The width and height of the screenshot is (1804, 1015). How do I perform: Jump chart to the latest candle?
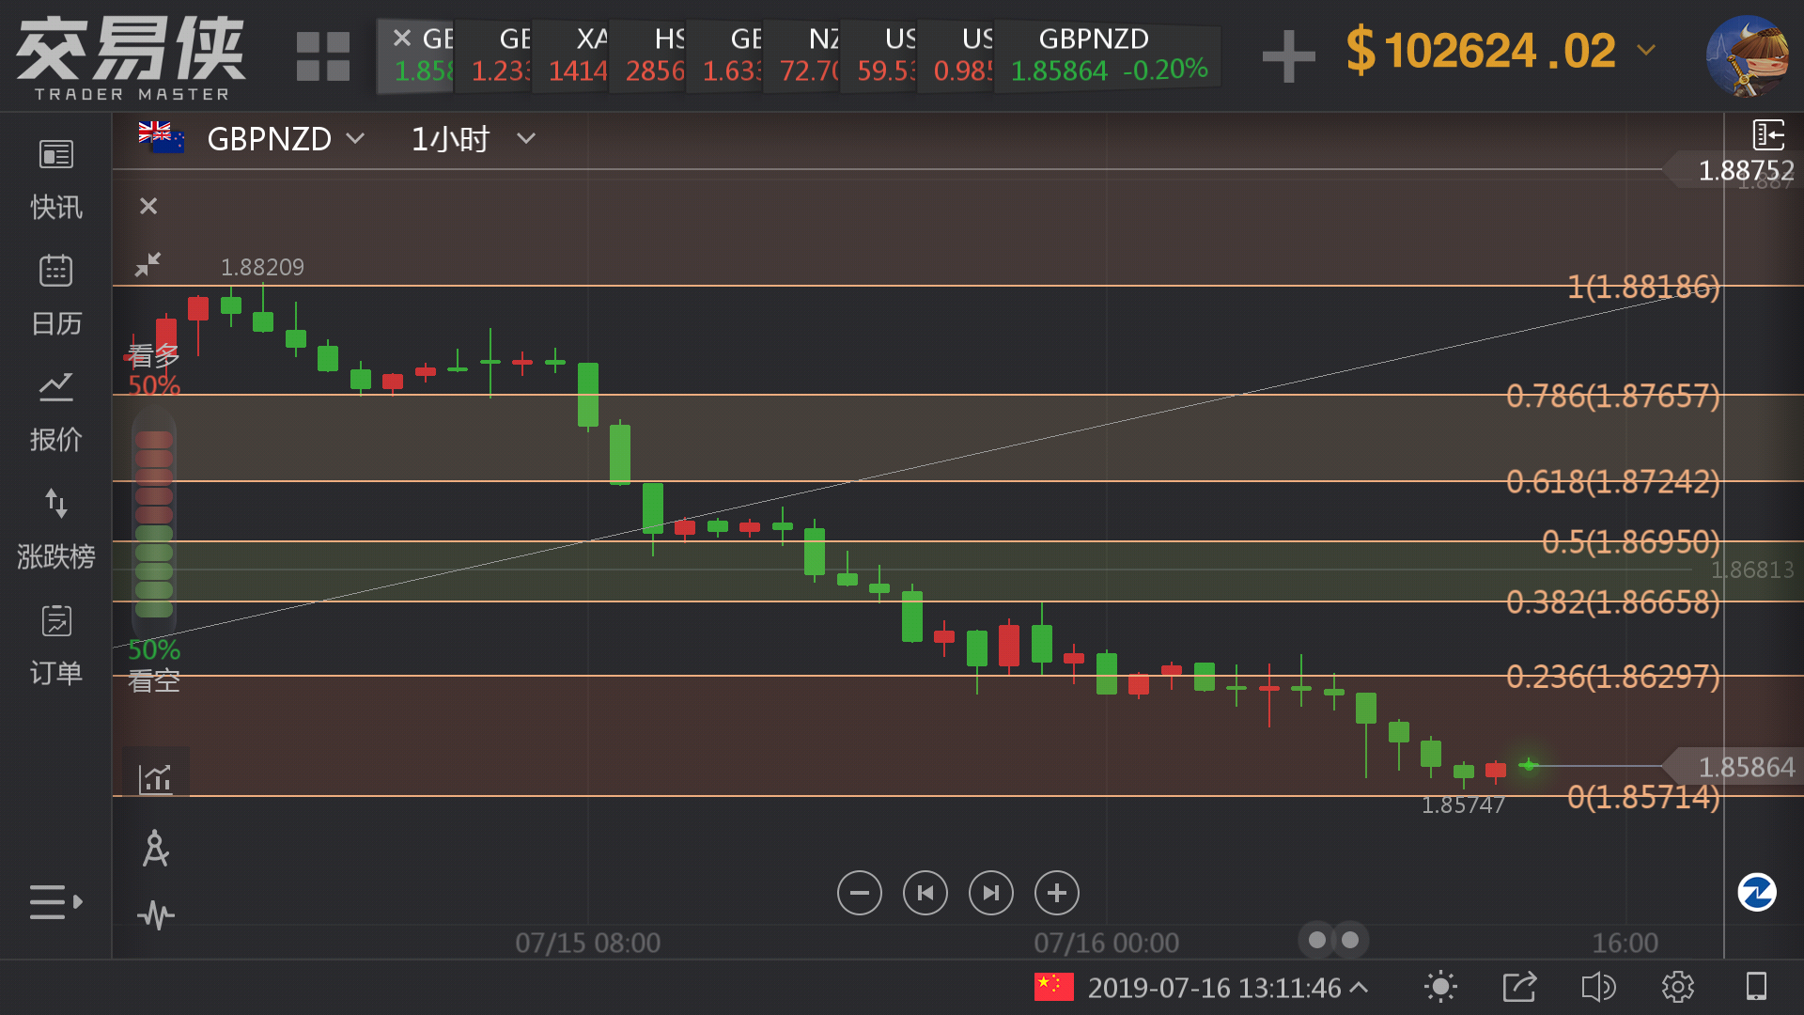coord(990,893)
